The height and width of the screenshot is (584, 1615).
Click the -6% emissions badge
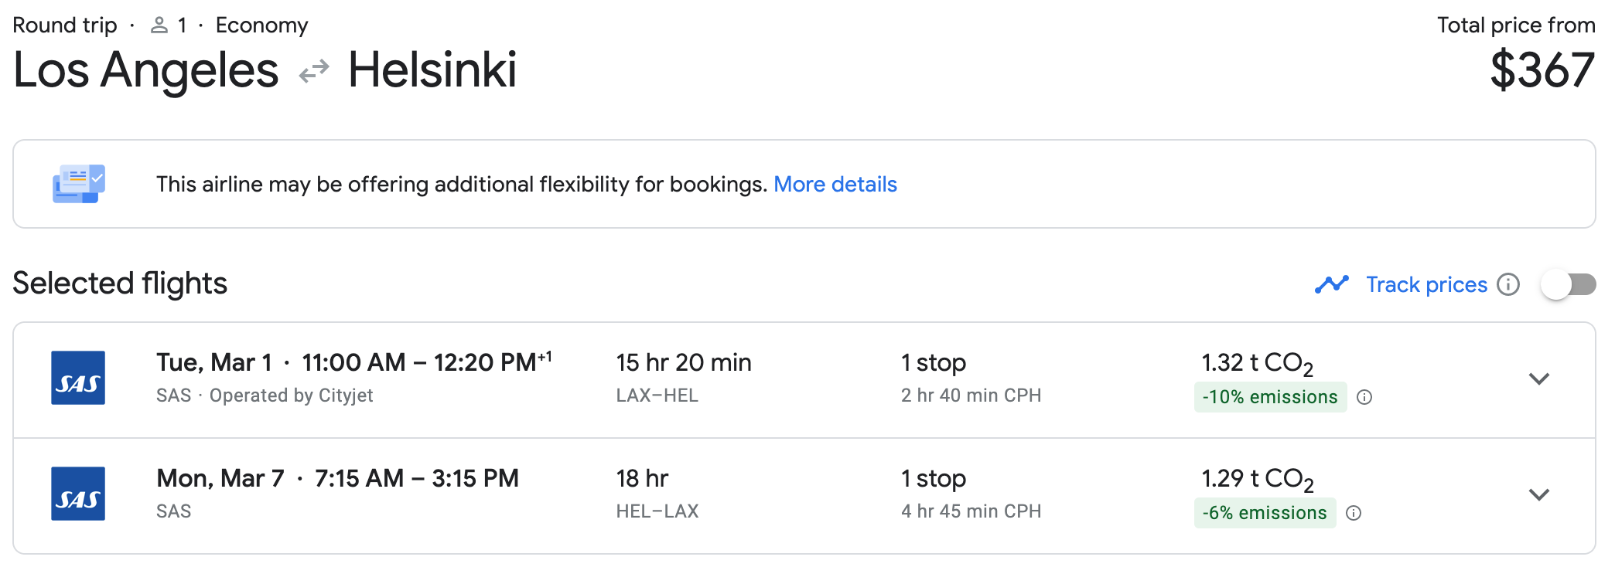(1265, 513)
